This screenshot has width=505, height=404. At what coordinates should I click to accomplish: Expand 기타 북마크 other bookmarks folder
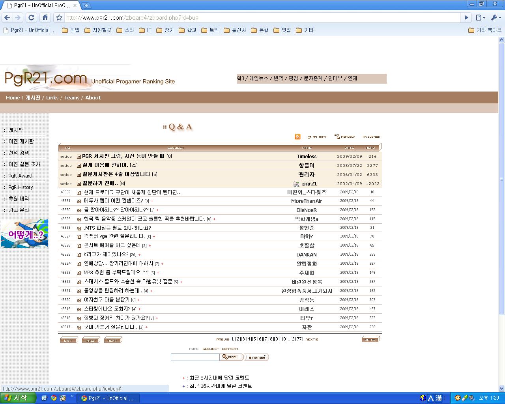485,30
